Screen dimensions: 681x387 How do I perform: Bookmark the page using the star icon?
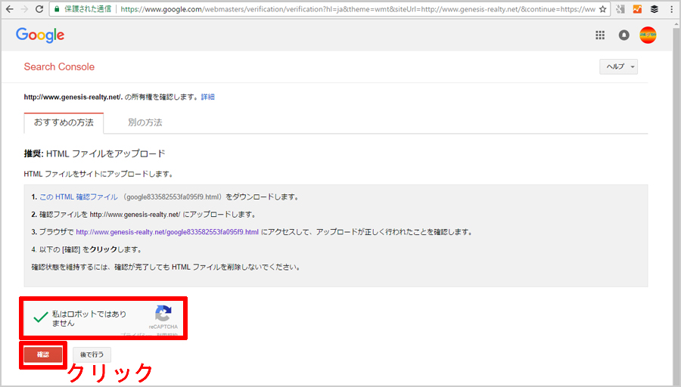click(602, 10)
